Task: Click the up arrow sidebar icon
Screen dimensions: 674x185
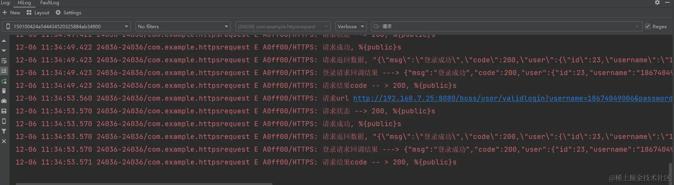Action: [x=4, y=41]
